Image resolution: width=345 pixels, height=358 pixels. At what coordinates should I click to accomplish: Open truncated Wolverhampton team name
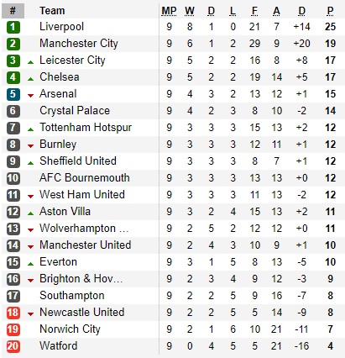tap(84, 229)
